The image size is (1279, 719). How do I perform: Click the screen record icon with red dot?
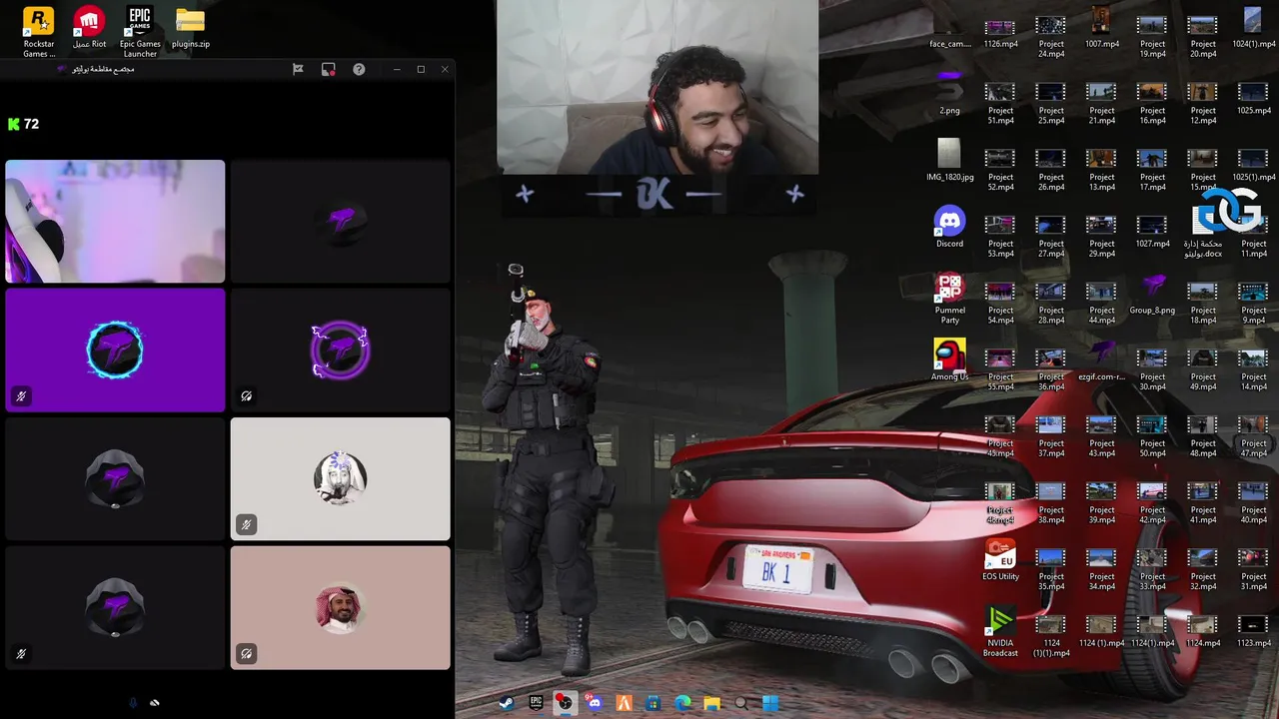point(328,69)
